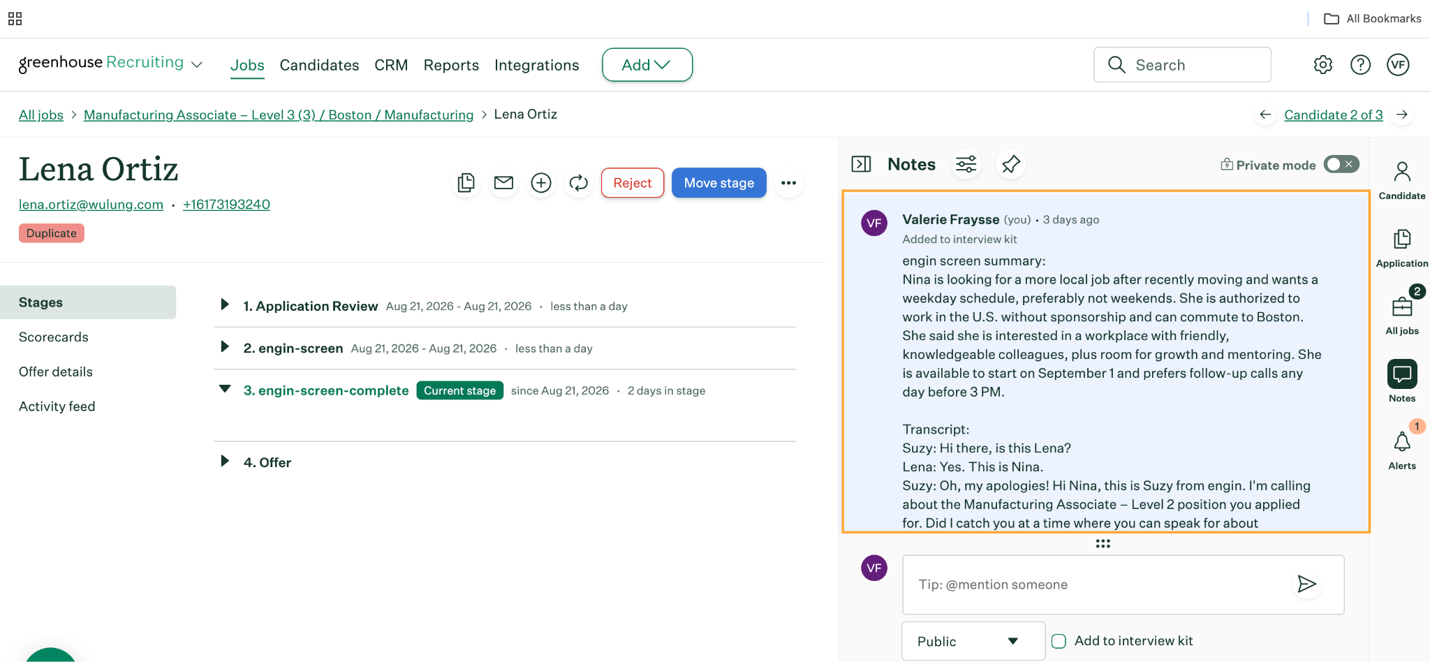Expand the Offer stage
Image resolution: width=1430 pixels, height=662 pixels.
click(x=225, y=461)
